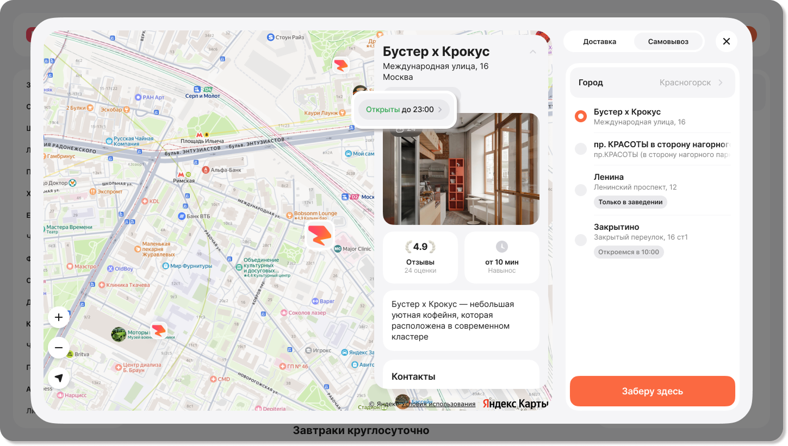788x446 pixels.
Task: Click the Международная улица, 16 Москва address
Action: click(436, 72)
